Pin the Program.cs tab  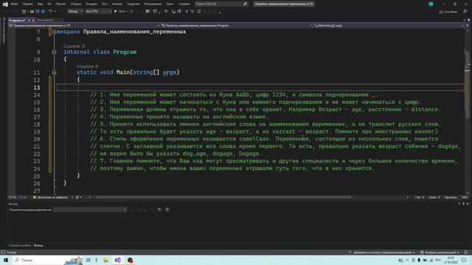click(29, 20)
